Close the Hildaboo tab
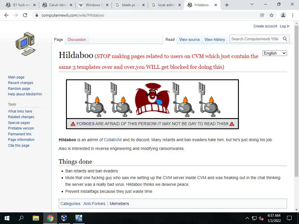Screen dimensions: 299x224 coord(216,5)
